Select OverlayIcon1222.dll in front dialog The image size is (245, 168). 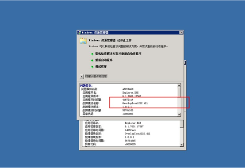point(135,103)
